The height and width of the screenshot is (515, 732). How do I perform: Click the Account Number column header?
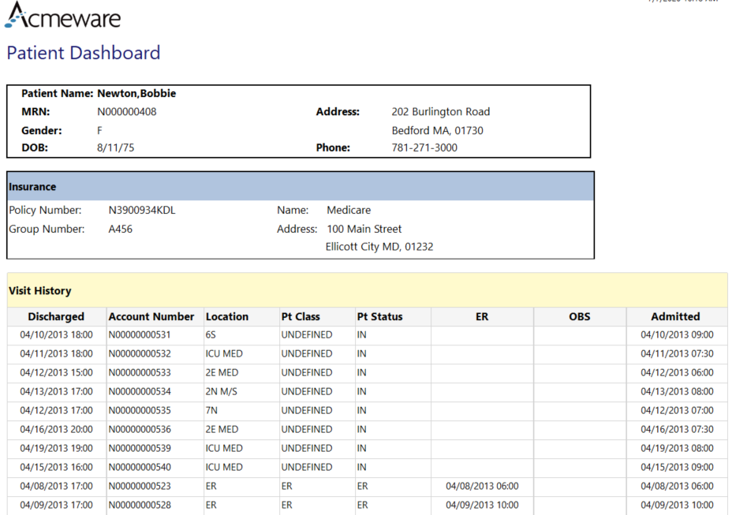tap(151, 317)
